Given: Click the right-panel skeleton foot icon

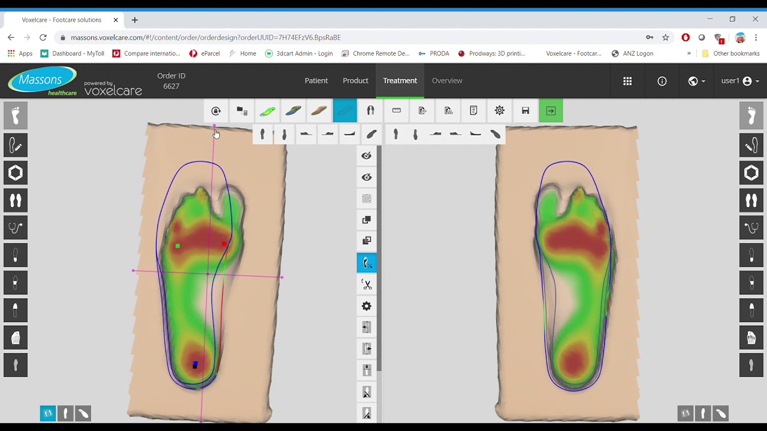Looking at the screenshot, I should [x=751, y=338].
